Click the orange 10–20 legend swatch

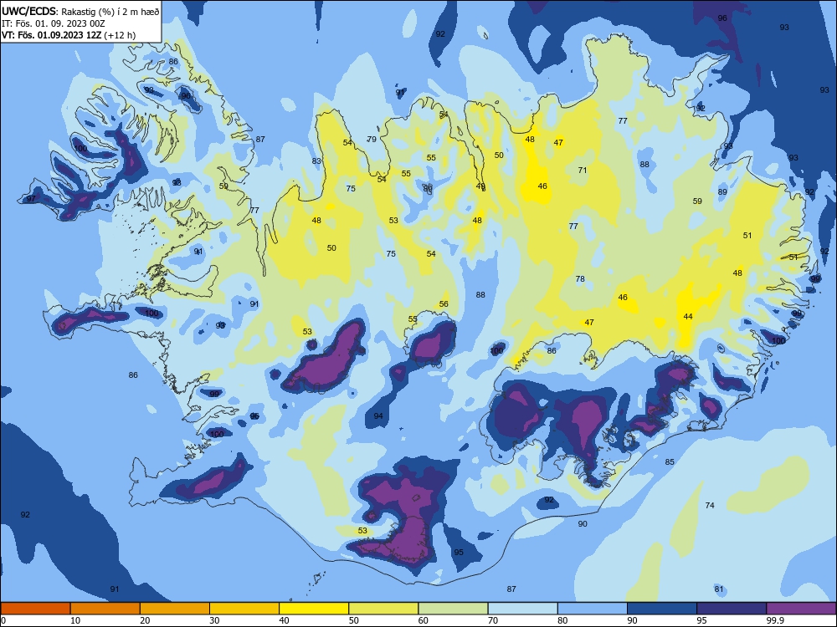(105, 609)
